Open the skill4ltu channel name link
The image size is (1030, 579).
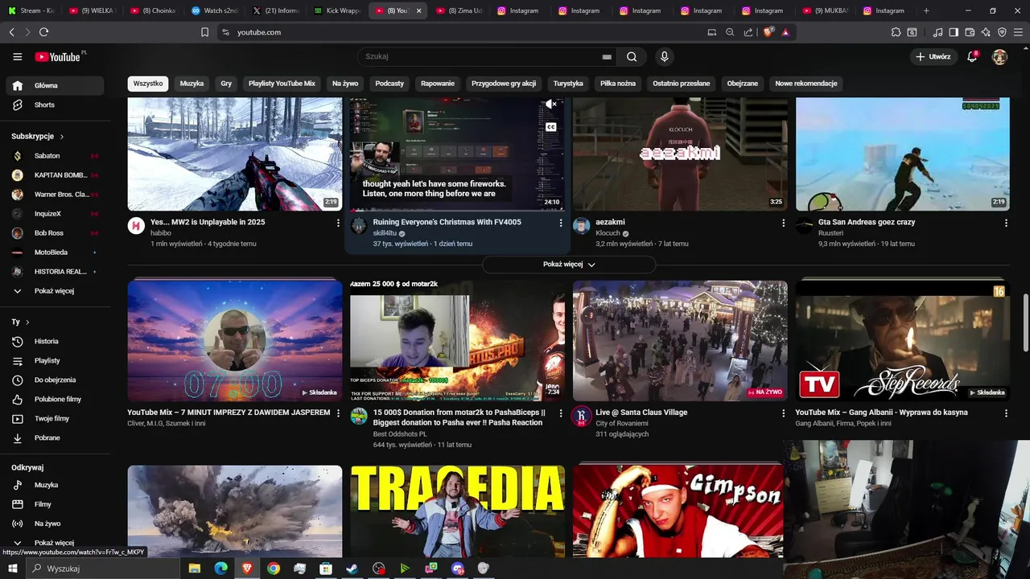coord(385,233)
